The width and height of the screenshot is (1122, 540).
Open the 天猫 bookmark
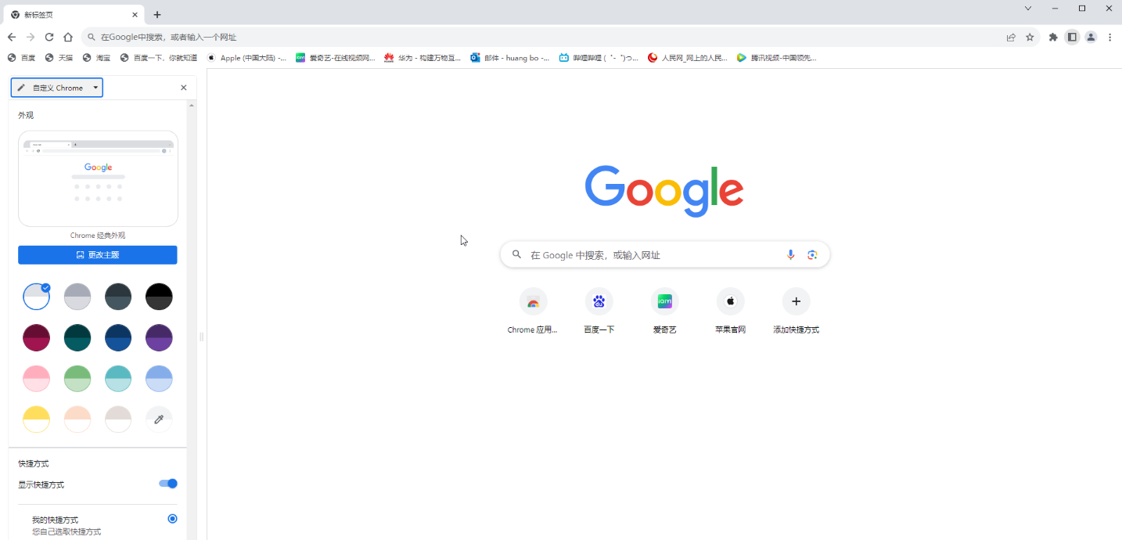[59, 57]
